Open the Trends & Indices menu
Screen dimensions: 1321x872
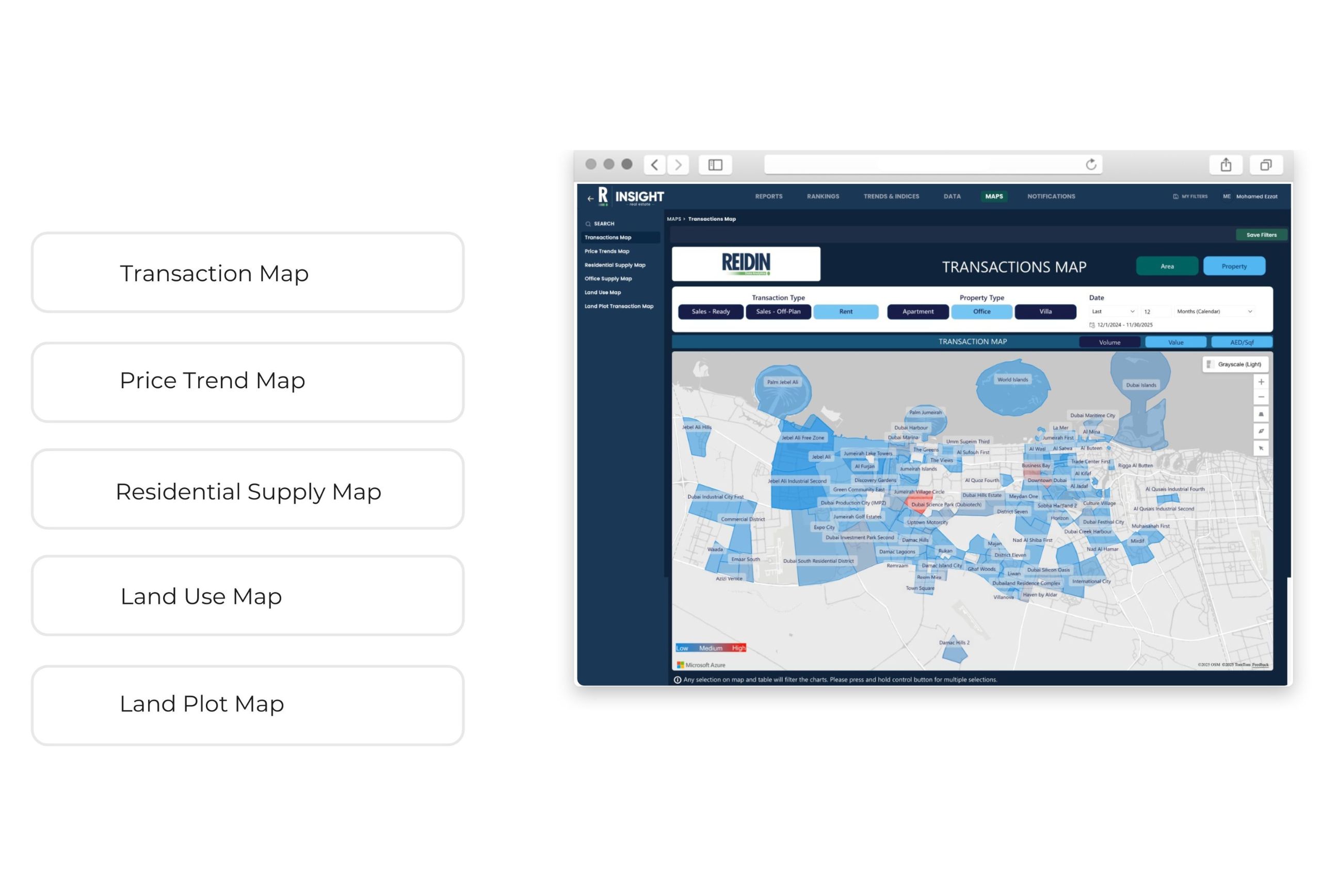tap(891, 196)
